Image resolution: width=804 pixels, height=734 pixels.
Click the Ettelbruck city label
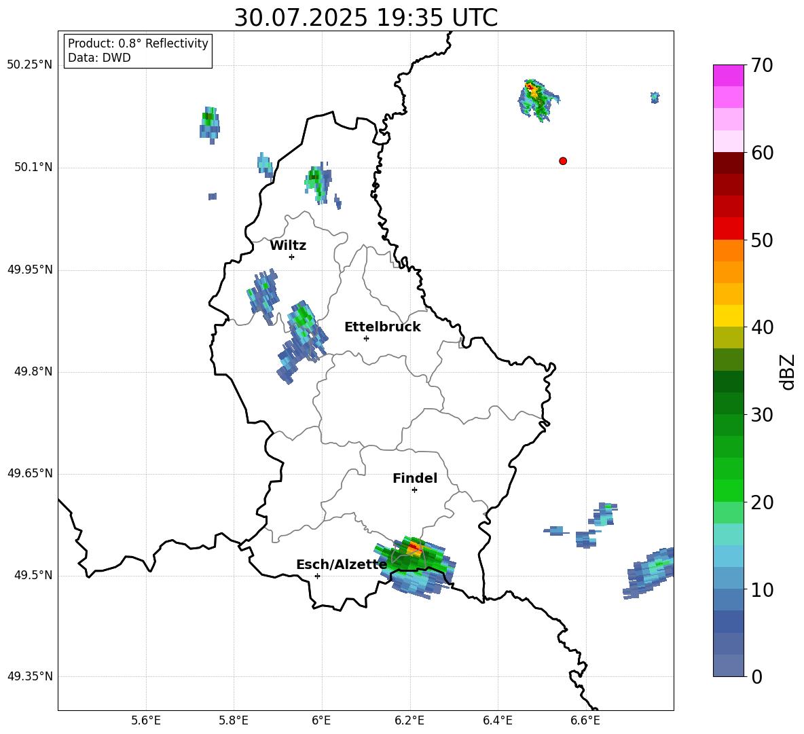pos(382,327)
